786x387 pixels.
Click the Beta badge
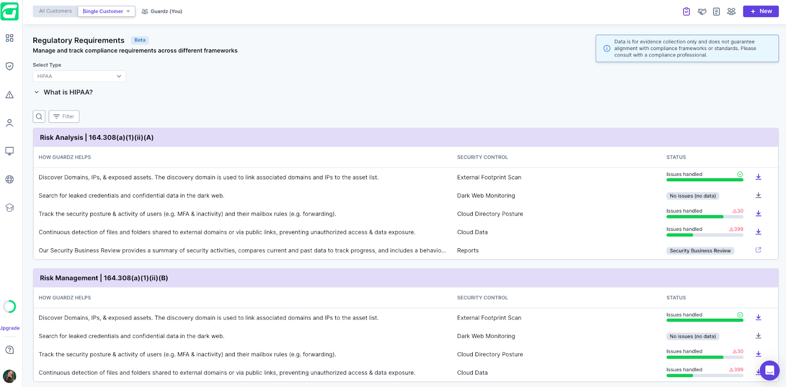pyautogui.click(x=140, y=40)
